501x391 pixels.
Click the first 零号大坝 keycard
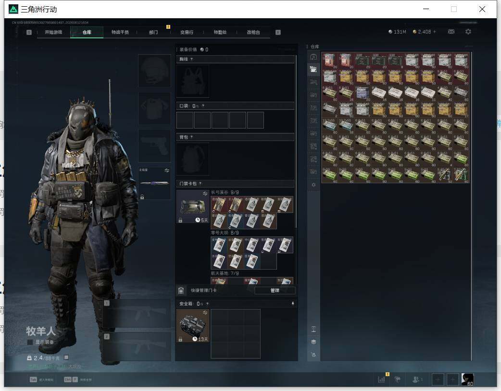(x=219, y=245)
